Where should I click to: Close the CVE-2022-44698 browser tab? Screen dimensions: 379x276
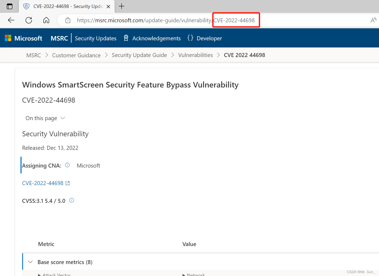pos(108,7)
